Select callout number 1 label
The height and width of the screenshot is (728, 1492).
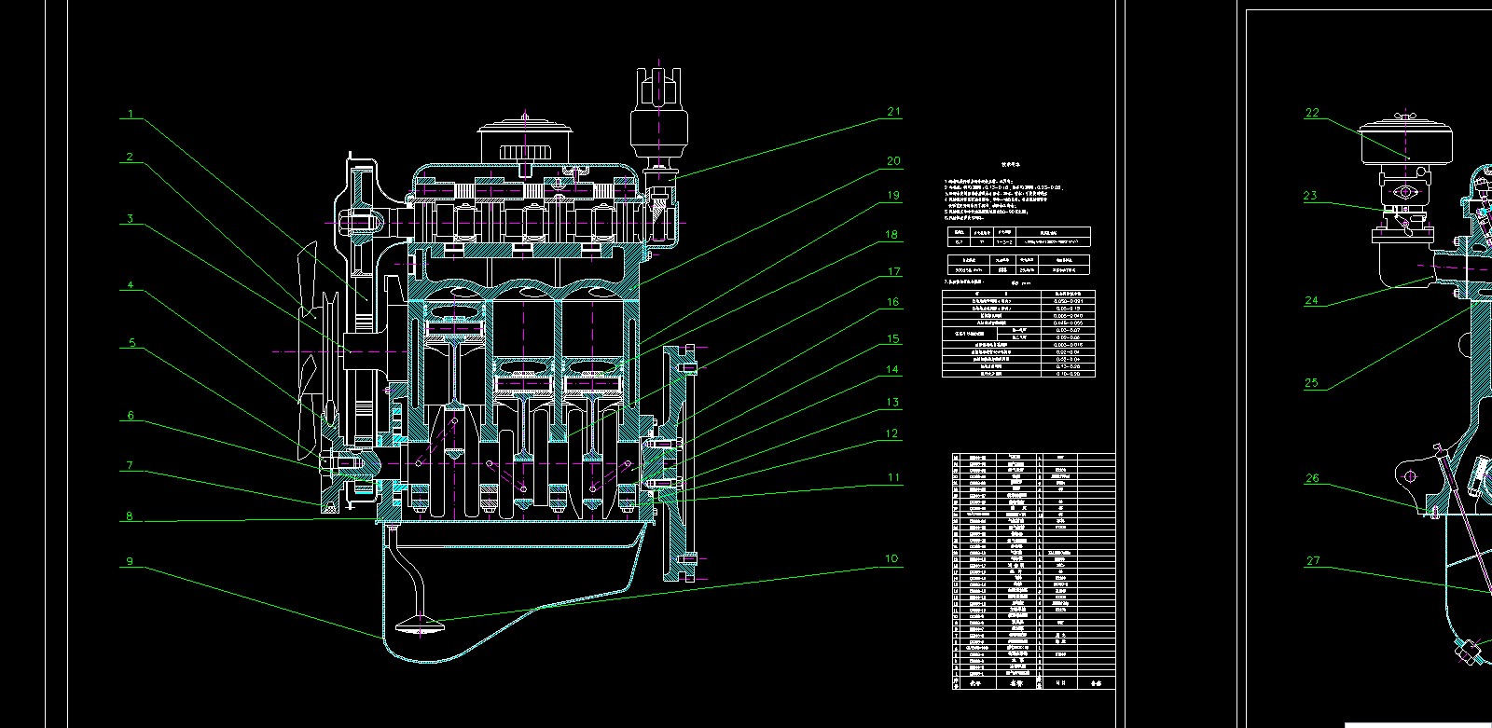pos(131,115)
